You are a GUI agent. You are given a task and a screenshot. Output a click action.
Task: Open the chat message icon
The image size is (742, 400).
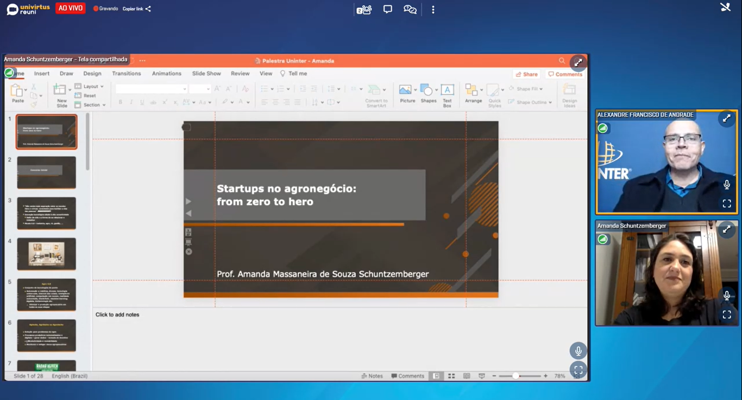point(388,9)
